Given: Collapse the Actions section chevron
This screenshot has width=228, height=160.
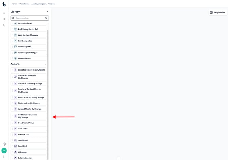Looking at the screenshot, I should point(45,64).
